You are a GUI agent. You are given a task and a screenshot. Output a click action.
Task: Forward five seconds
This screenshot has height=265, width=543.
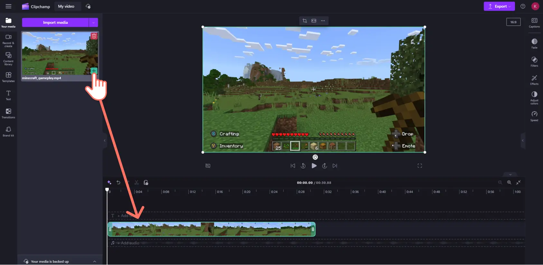(324, 166)
